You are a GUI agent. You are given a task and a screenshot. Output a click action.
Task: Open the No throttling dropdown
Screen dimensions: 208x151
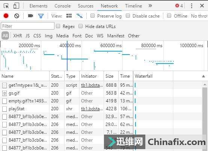click(x=199, y=16)
